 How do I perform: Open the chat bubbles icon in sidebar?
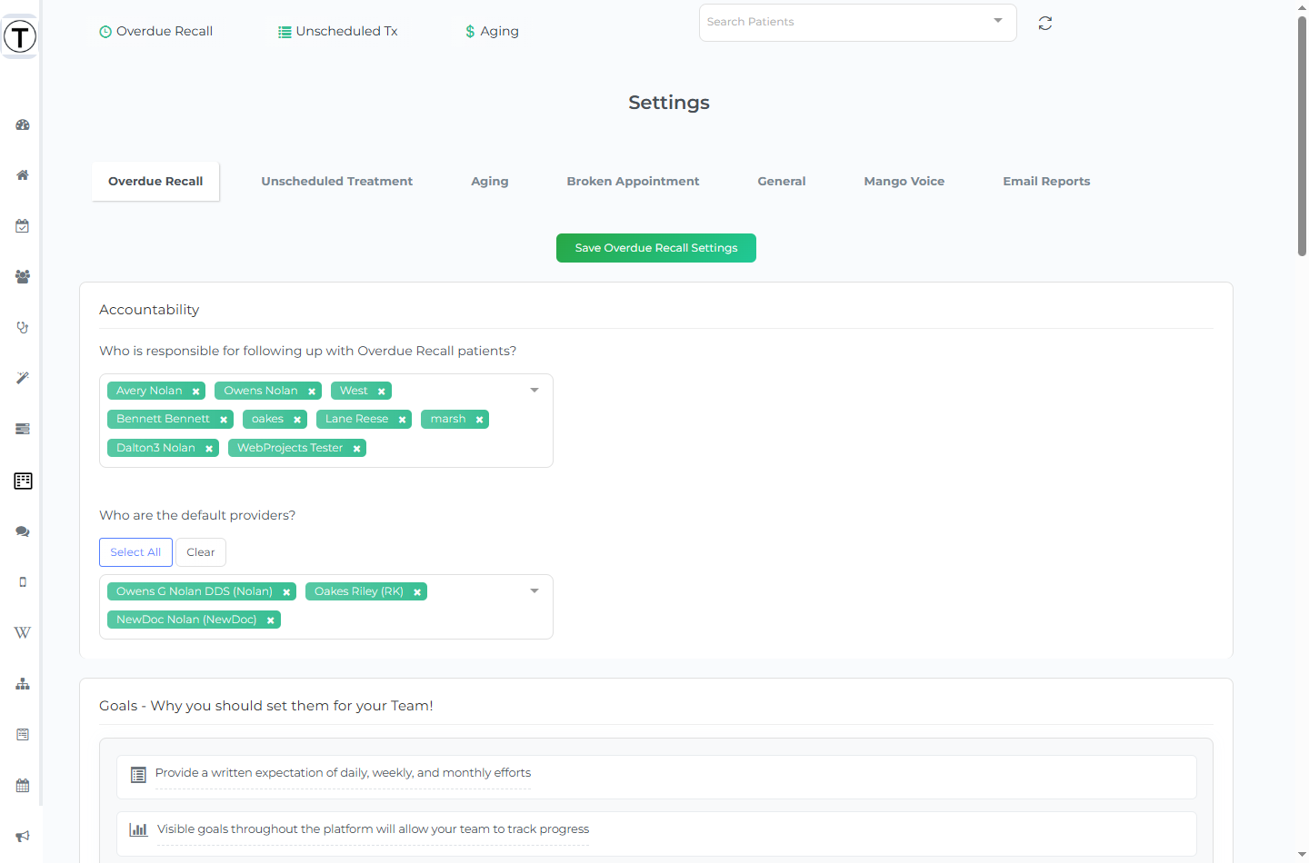coord(23,531)
